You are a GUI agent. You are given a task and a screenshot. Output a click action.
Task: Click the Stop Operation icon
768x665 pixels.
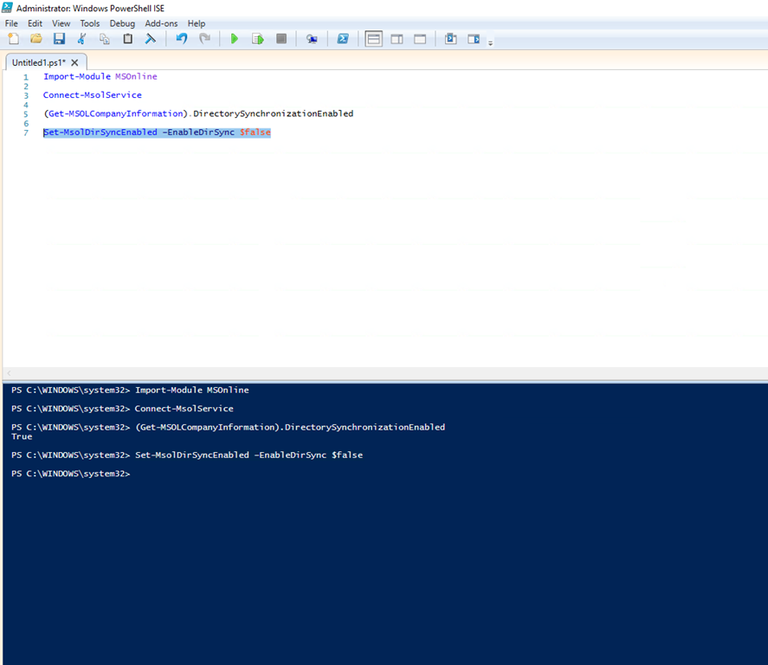[281, 39]
